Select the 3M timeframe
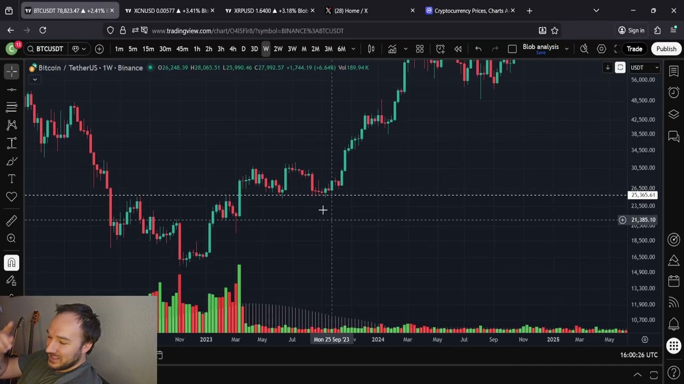 tap(328, 49)
